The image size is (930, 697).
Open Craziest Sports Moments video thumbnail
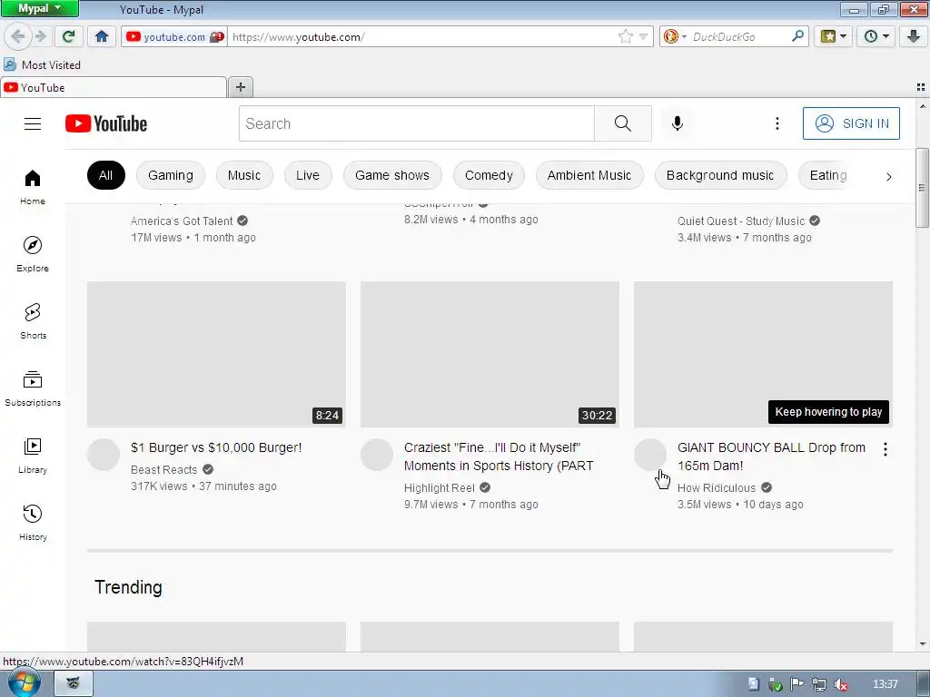490,355
